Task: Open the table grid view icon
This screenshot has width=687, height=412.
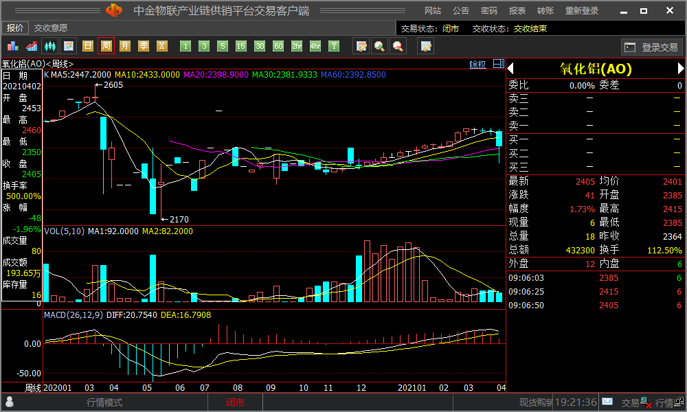Action: [x=68, y=46]
